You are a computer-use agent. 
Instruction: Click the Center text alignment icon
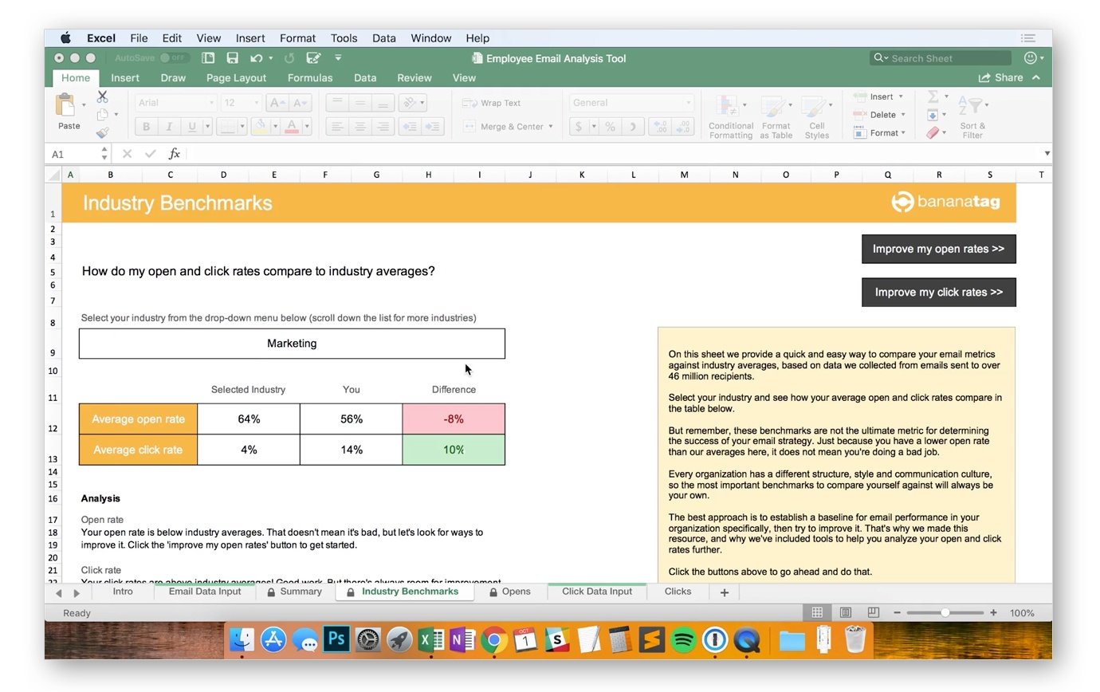click(x=360, y=127)
